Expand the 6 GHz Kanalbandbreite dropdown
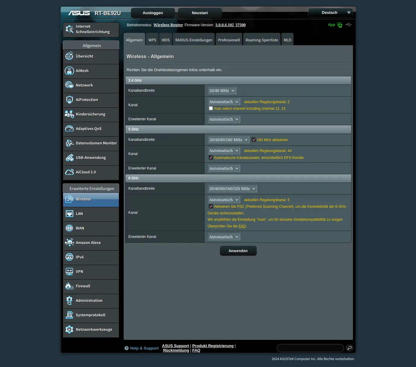 [x=232, y=188]
